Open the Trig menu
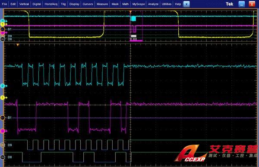 click(x=63, y=4)
